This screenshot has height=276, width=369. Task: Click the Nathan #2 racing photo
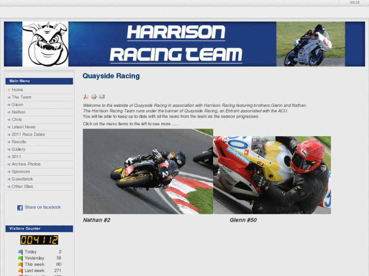click(x=148, y=171)
